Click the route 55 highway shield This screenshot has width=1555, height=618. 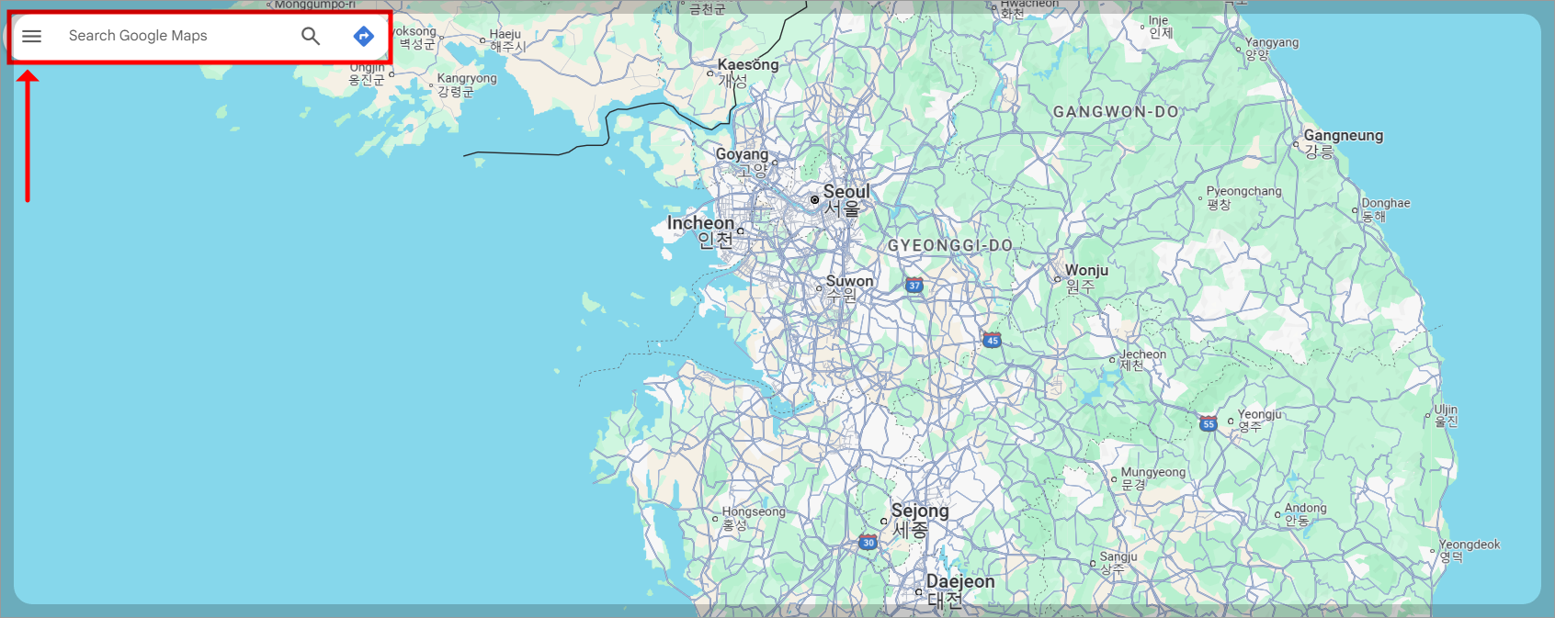pyautogui.click(x=1209, y=423)
